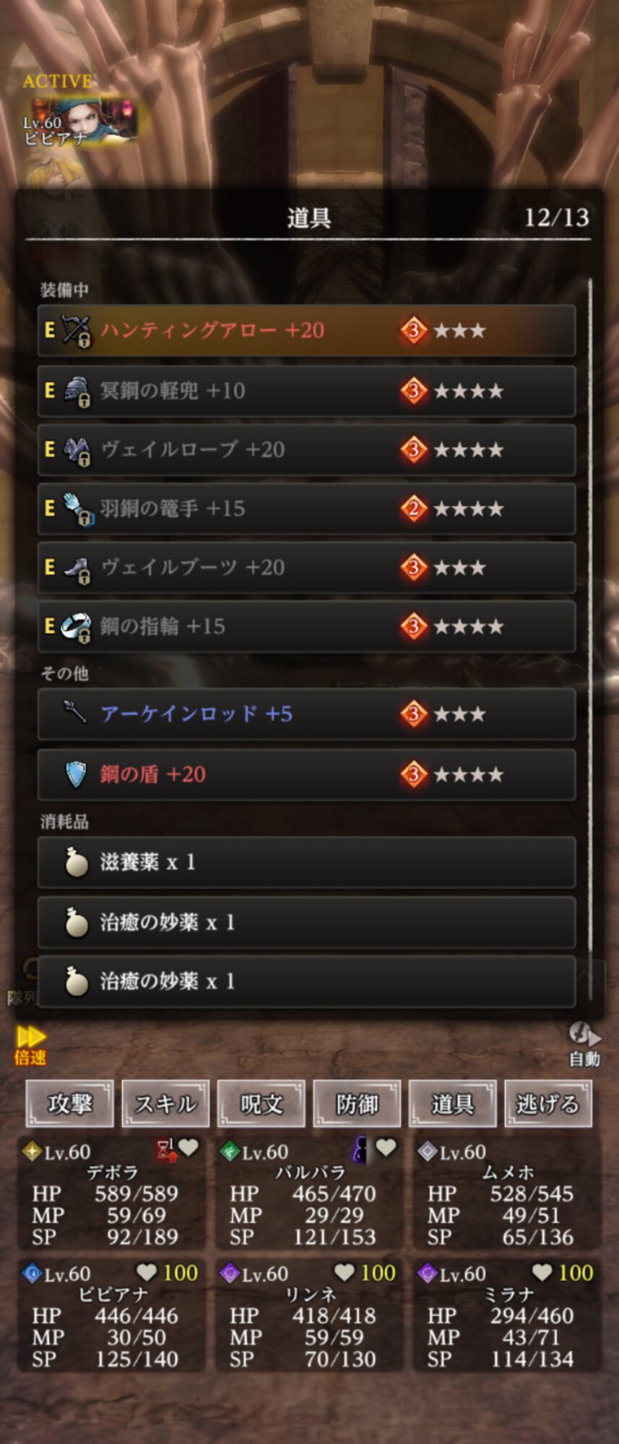Select the 鋼の盾 shield icon
Image resolution: width=619 pixels, height=1444 pixels.
point(76,775)
